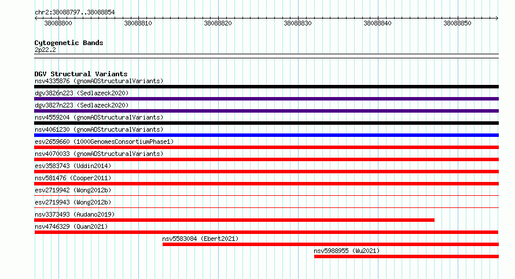Click the red nsv4070033 variant bar

coord(266,159)
